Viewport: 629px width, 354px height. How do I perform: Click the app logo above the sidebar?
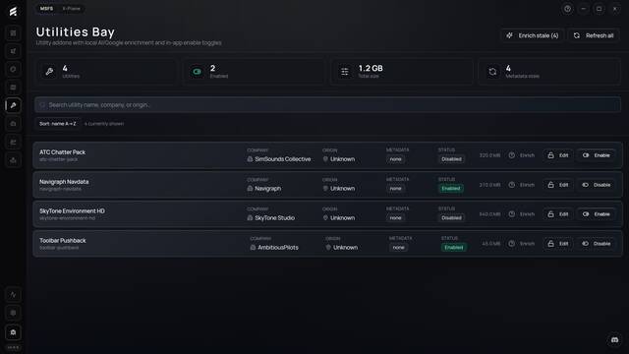(13, 11)
